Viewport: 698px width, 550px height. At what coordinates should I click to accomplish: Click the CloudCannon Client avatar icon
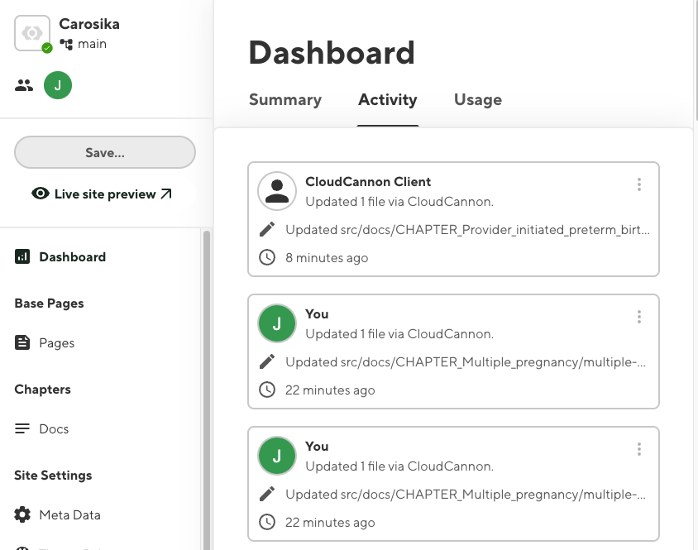277,191
